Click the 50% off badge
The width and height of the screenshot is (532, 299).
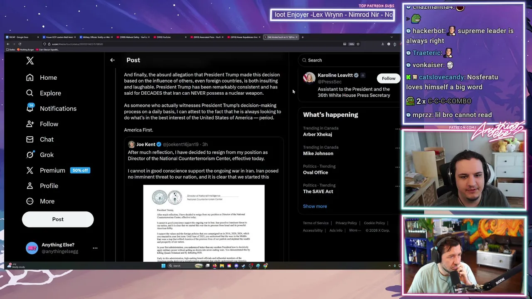80,170
